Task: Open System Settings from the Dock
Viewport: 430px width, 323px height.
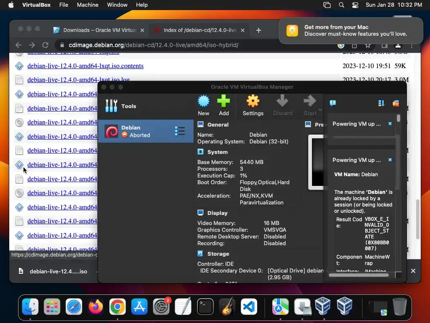Action: 161,307
